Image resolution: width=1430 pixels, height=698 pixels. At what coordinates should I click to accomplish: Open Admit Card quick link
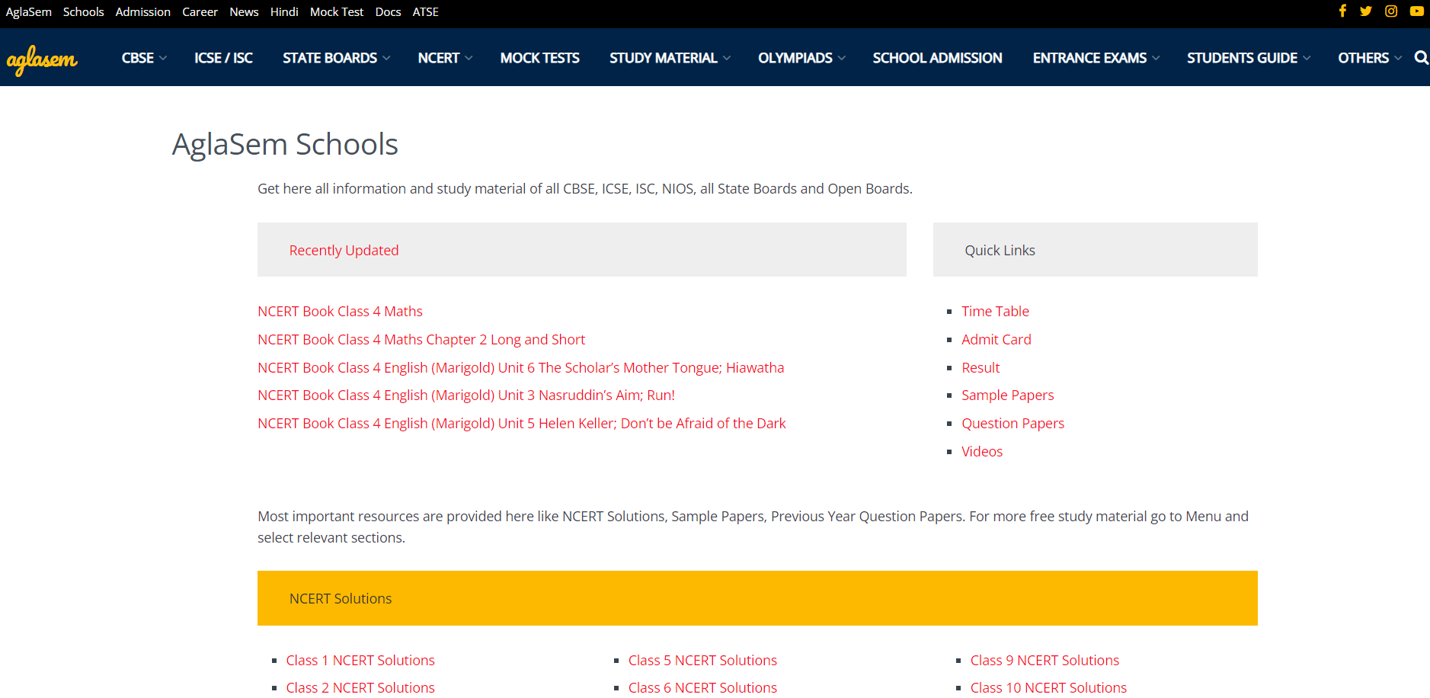996,339
